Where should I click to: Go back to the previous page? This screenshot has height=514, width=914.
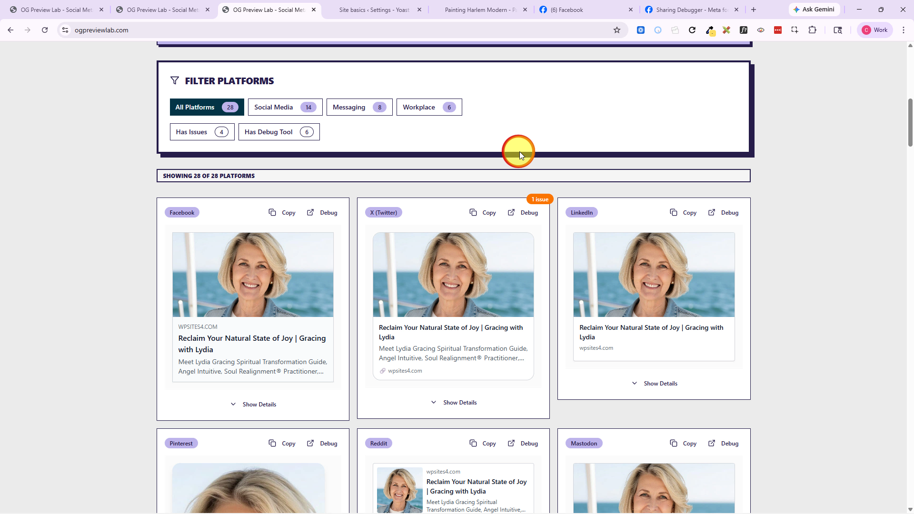(10, 30)
